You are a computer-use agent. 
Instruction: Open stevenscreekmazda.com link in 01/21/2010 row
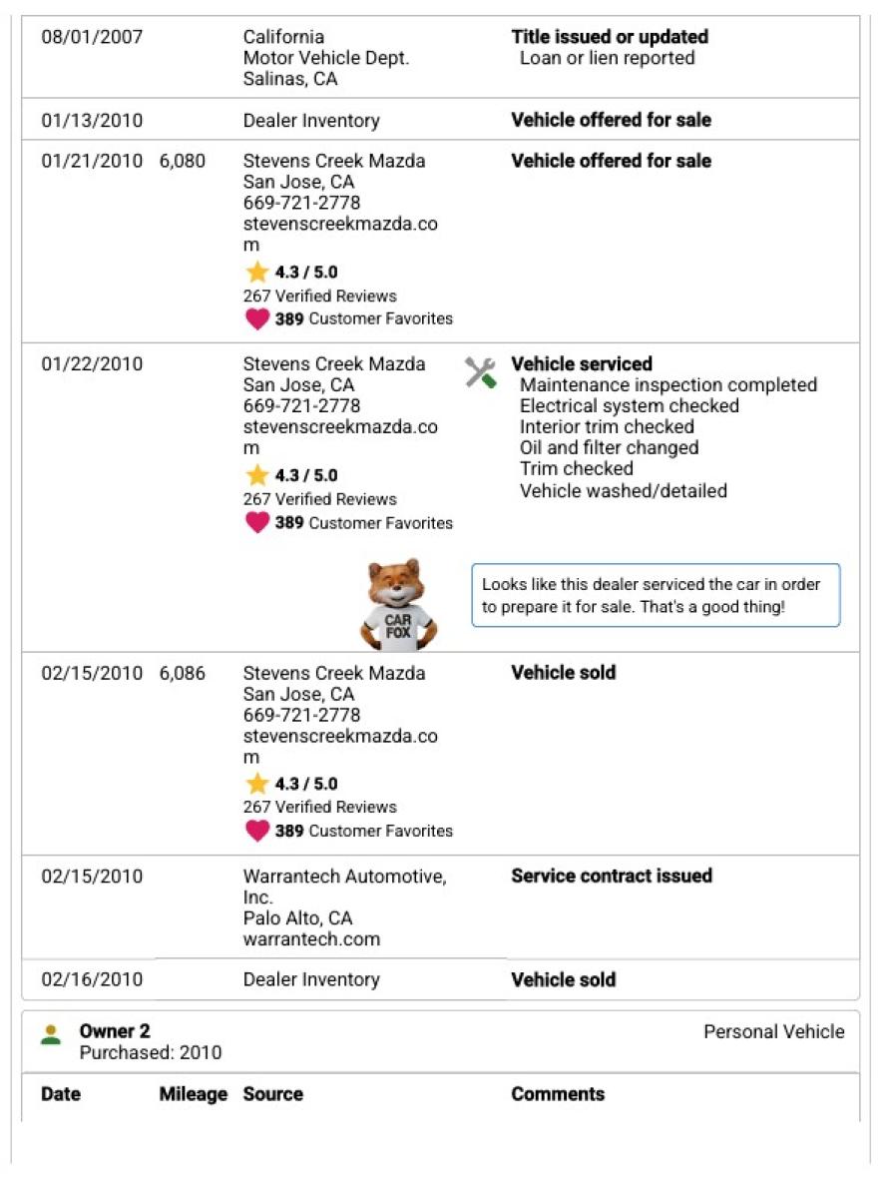(x=340, y=235)
